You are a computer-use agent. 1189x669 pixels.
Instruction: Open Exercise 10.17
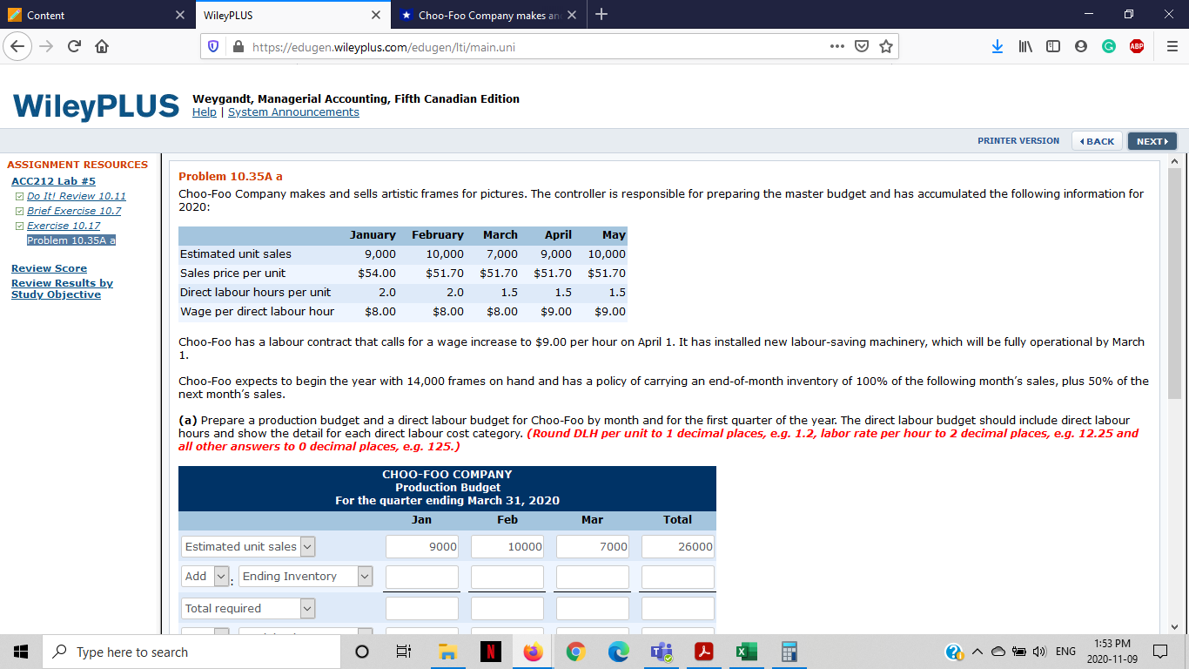pos(64,226)
